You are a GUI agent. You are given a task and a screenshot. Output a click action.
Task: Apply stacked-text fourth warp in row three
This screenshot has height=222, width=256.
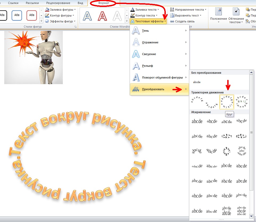coord(242,151)
